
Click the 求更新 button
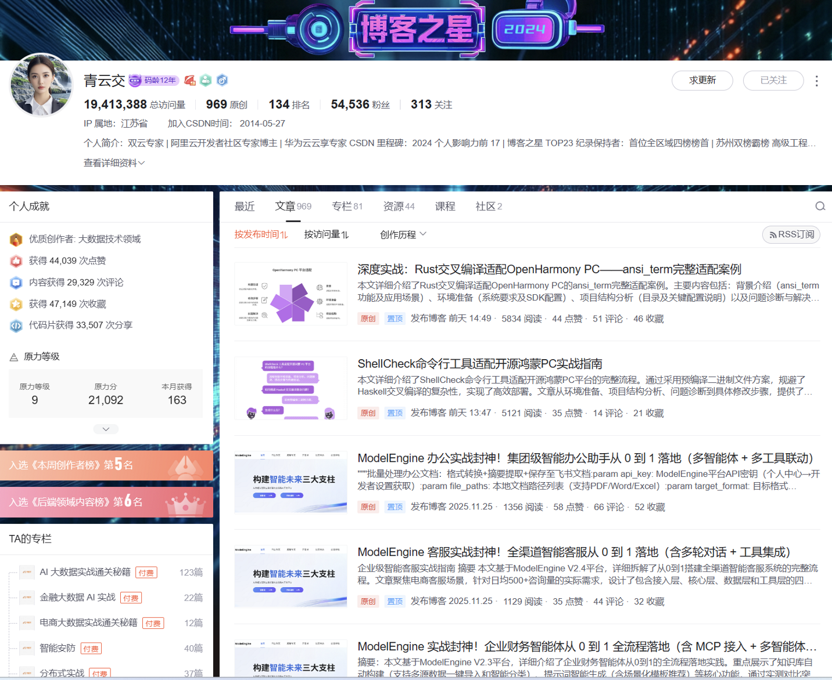[x=702, y=81]
